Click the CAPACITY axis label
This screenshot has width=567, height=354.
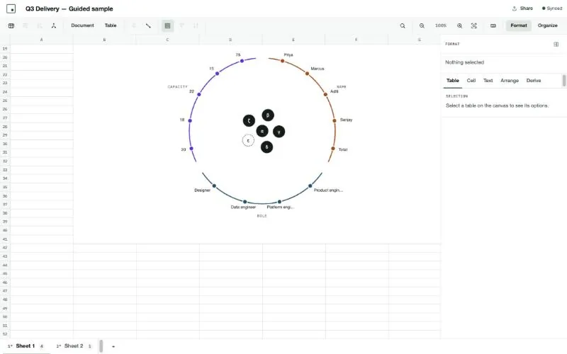[x=178, y=86]
